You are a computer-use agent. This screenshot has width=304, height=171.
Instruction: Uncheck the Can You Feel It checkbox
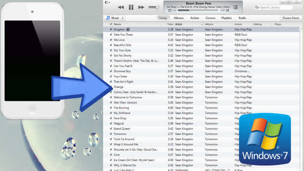coord(111,66)
